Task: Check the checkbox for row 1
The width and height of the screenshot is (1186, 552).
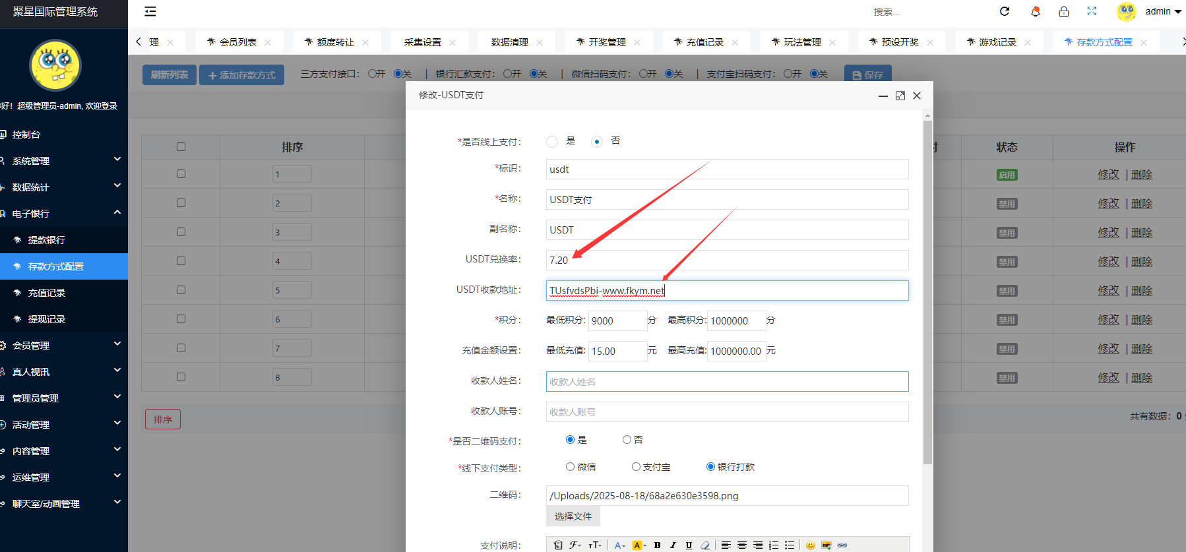Action: pos(181,174)
